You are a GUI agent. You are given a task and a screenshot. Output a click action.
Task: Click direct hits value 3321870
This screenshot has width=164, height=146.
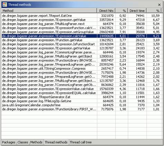[107, 16]
